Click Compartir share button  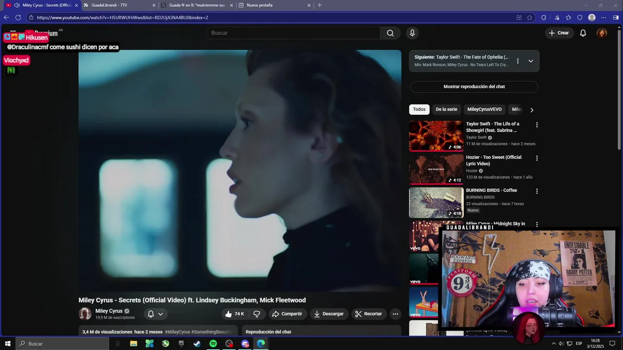pos(287,314)
